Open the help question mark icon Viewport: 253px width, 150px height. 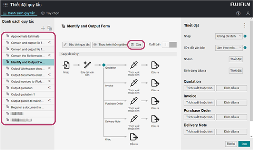click(238, 13)
